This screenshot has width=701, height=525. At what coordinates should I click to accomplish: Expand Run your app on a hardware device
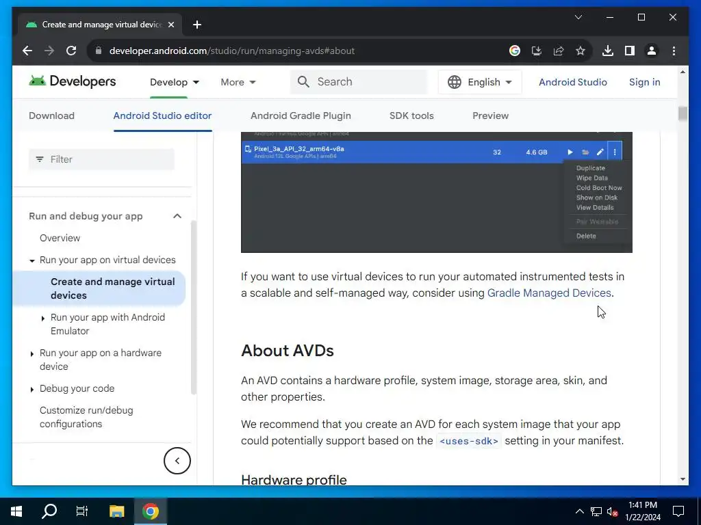[31, 354]
